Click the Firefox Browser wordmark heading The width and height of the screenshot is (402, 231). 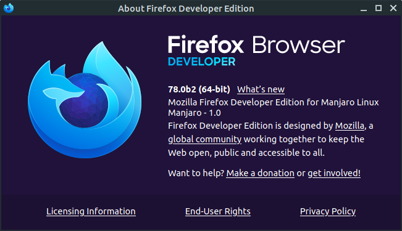(256, 45)
